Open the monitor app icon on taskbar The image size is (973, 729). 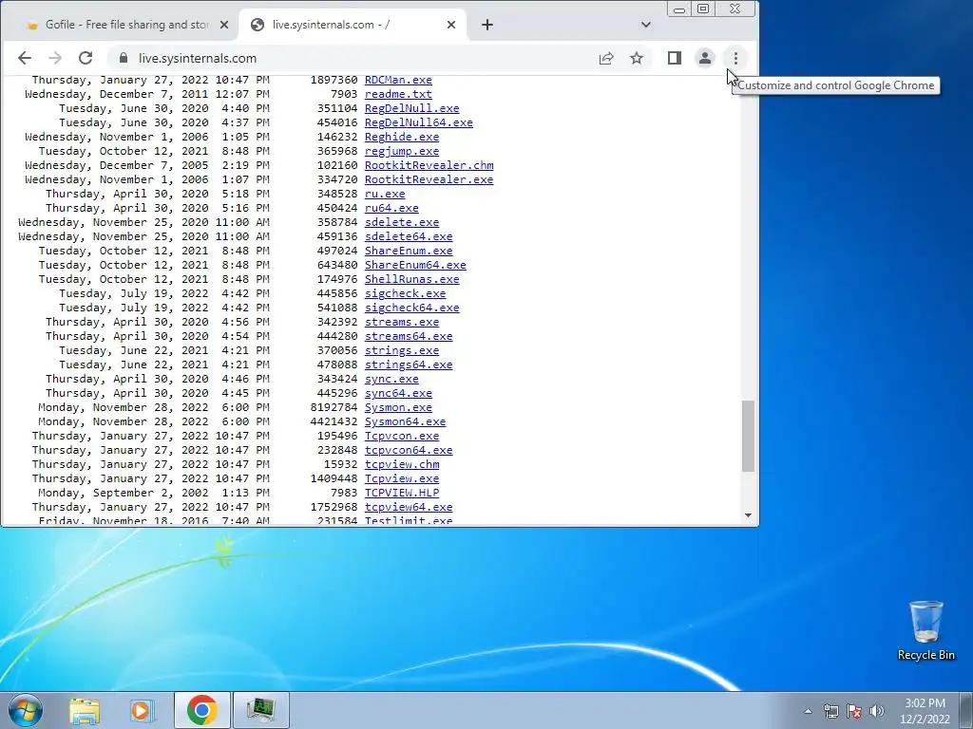(260, 710)
